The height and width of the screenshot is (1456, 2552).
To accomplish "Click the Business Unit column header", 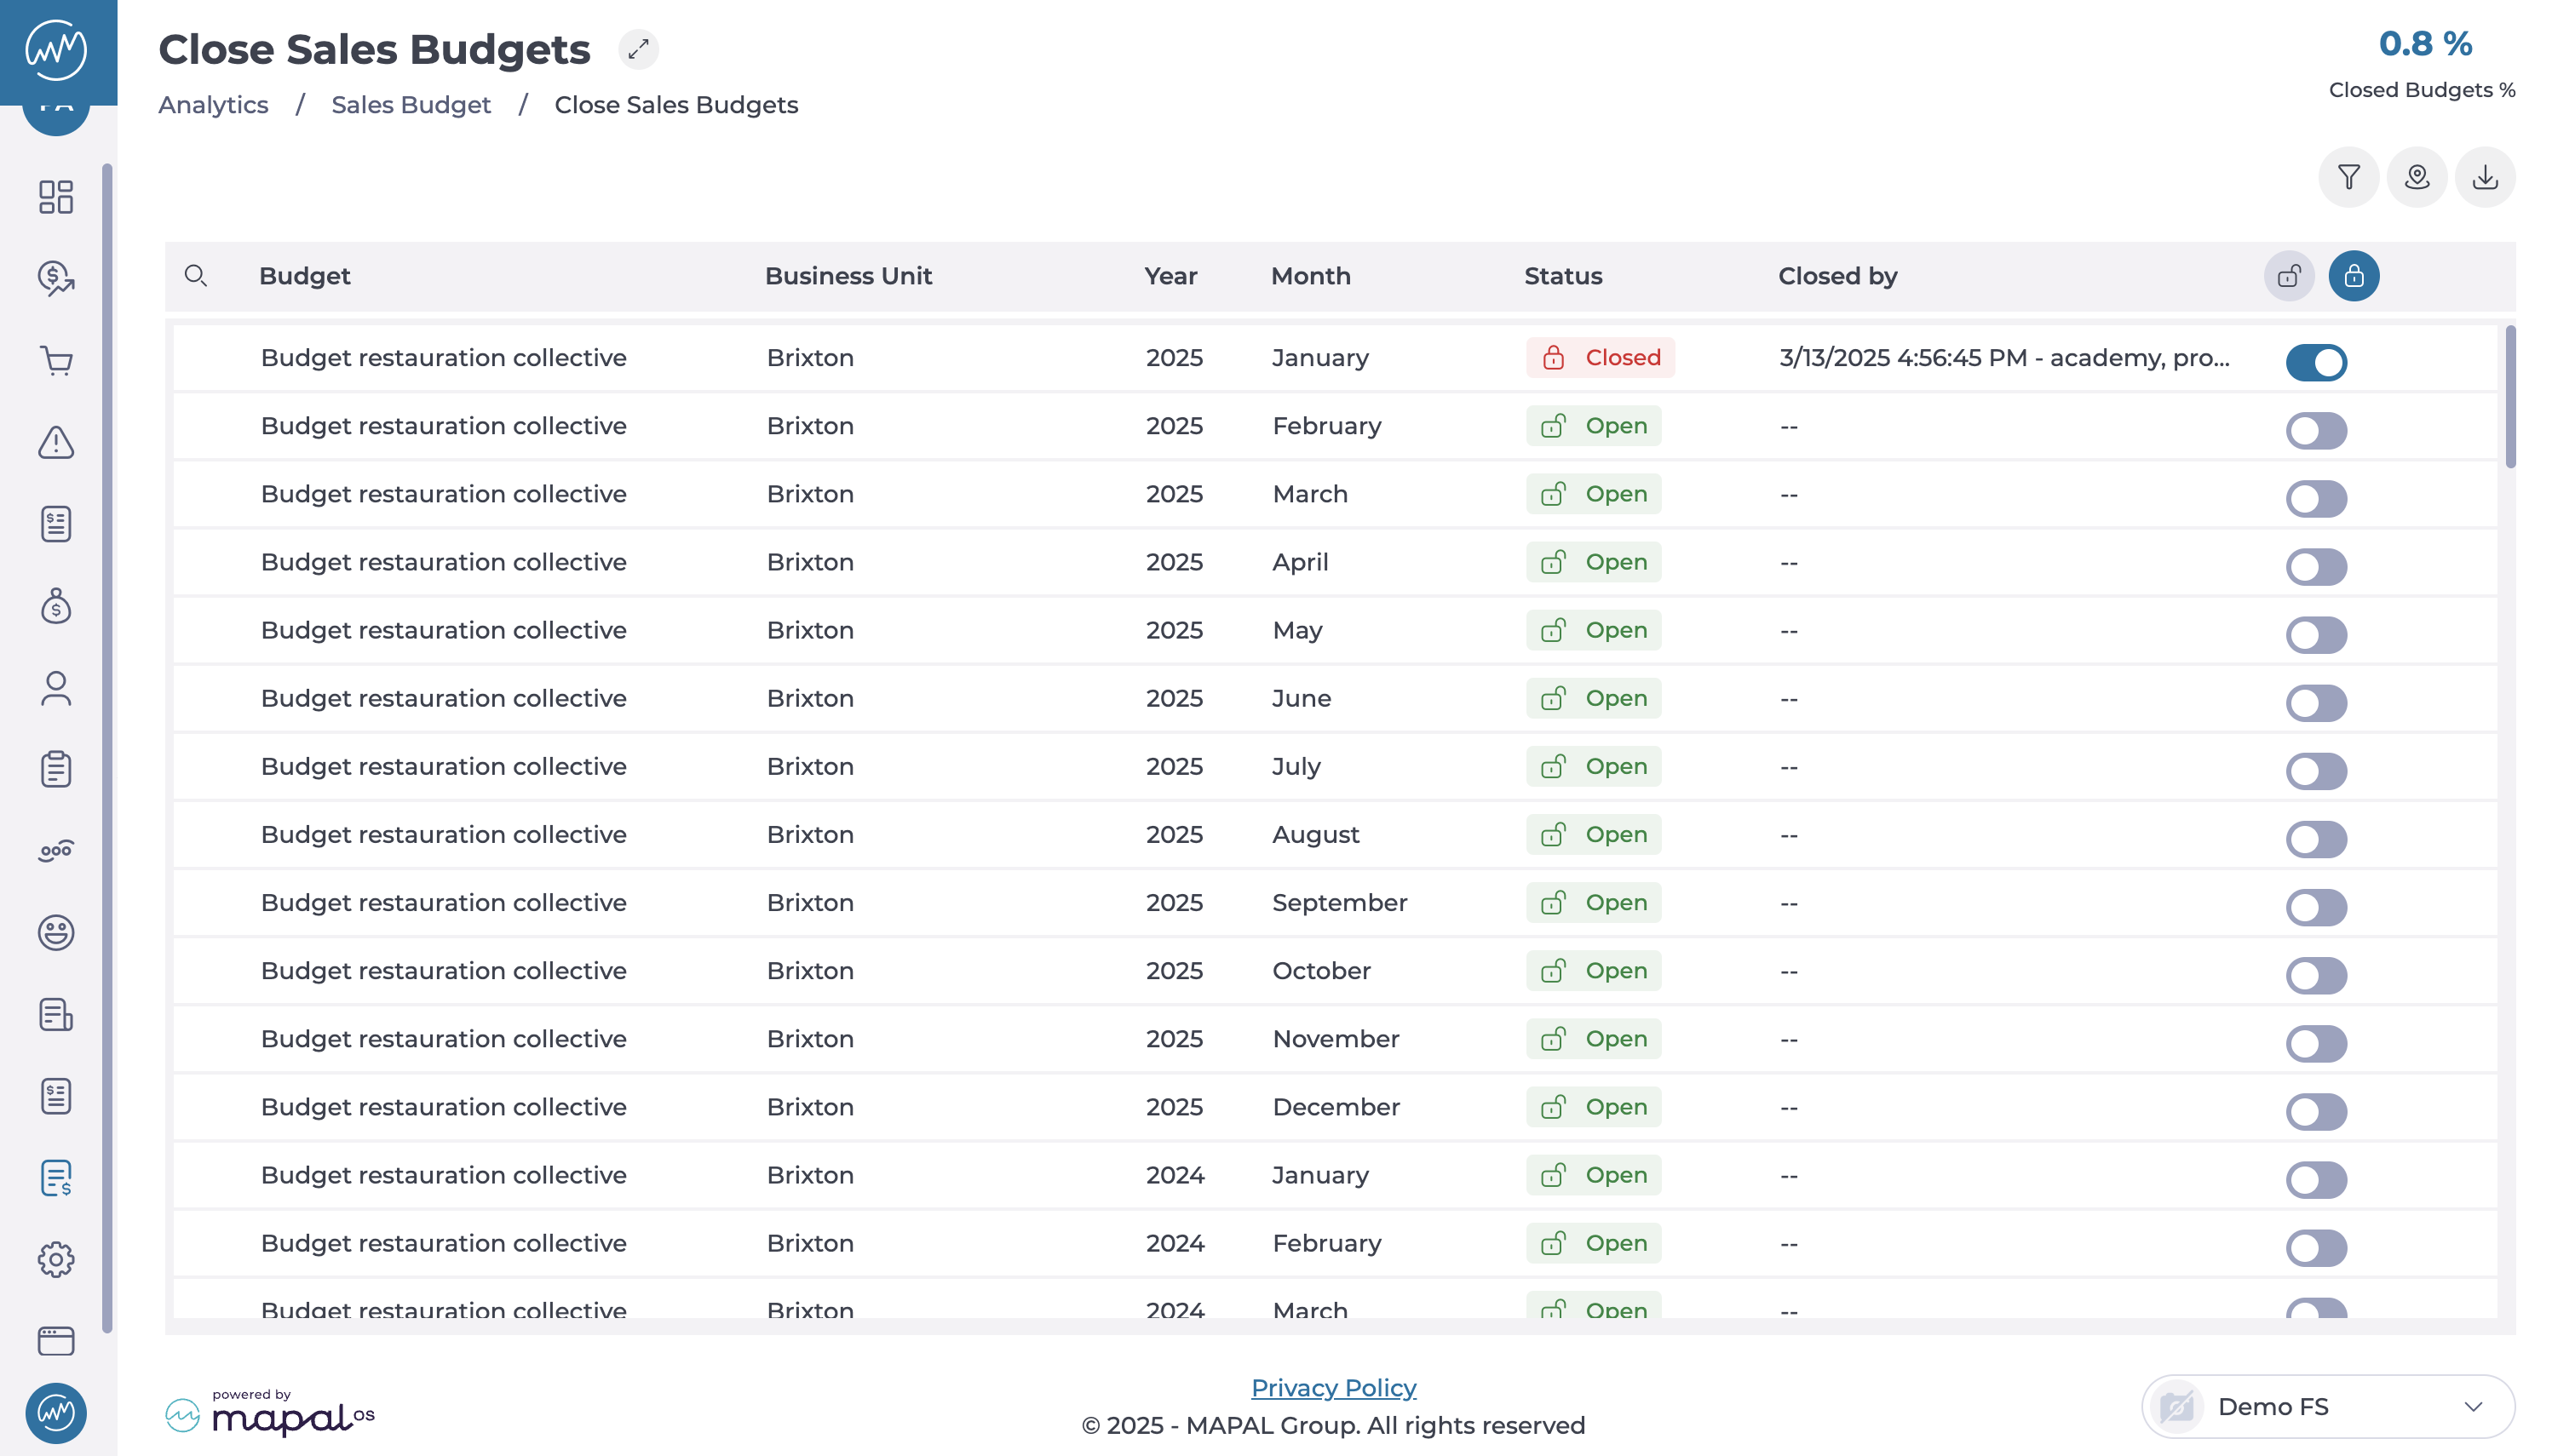I will (848, 276).
